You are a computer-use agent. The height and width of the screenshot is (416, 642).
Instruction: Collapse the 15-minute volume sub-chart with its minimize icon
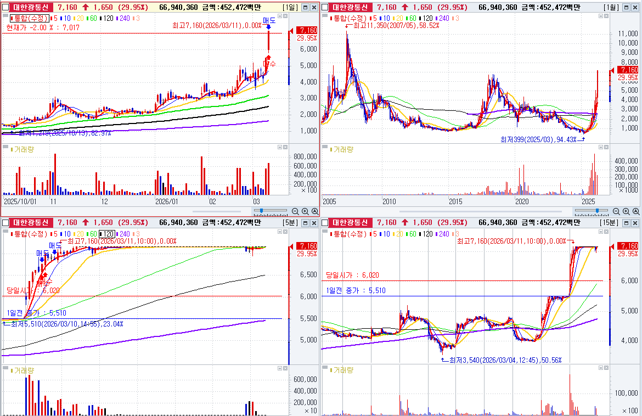[601, 368]
